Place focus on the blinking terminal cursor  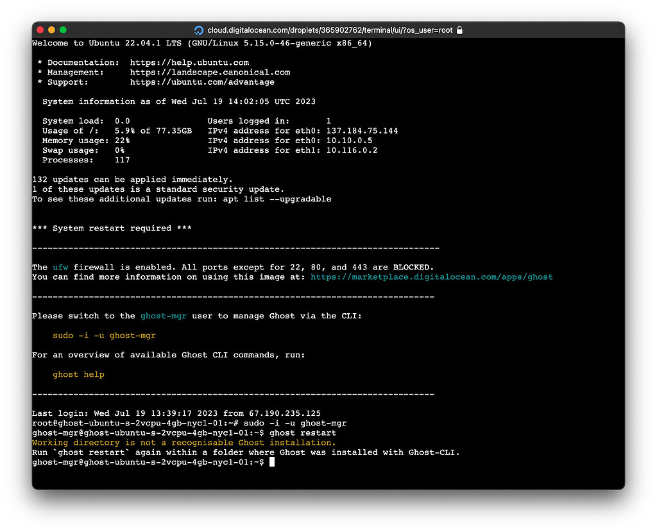[x=271, y=461]
